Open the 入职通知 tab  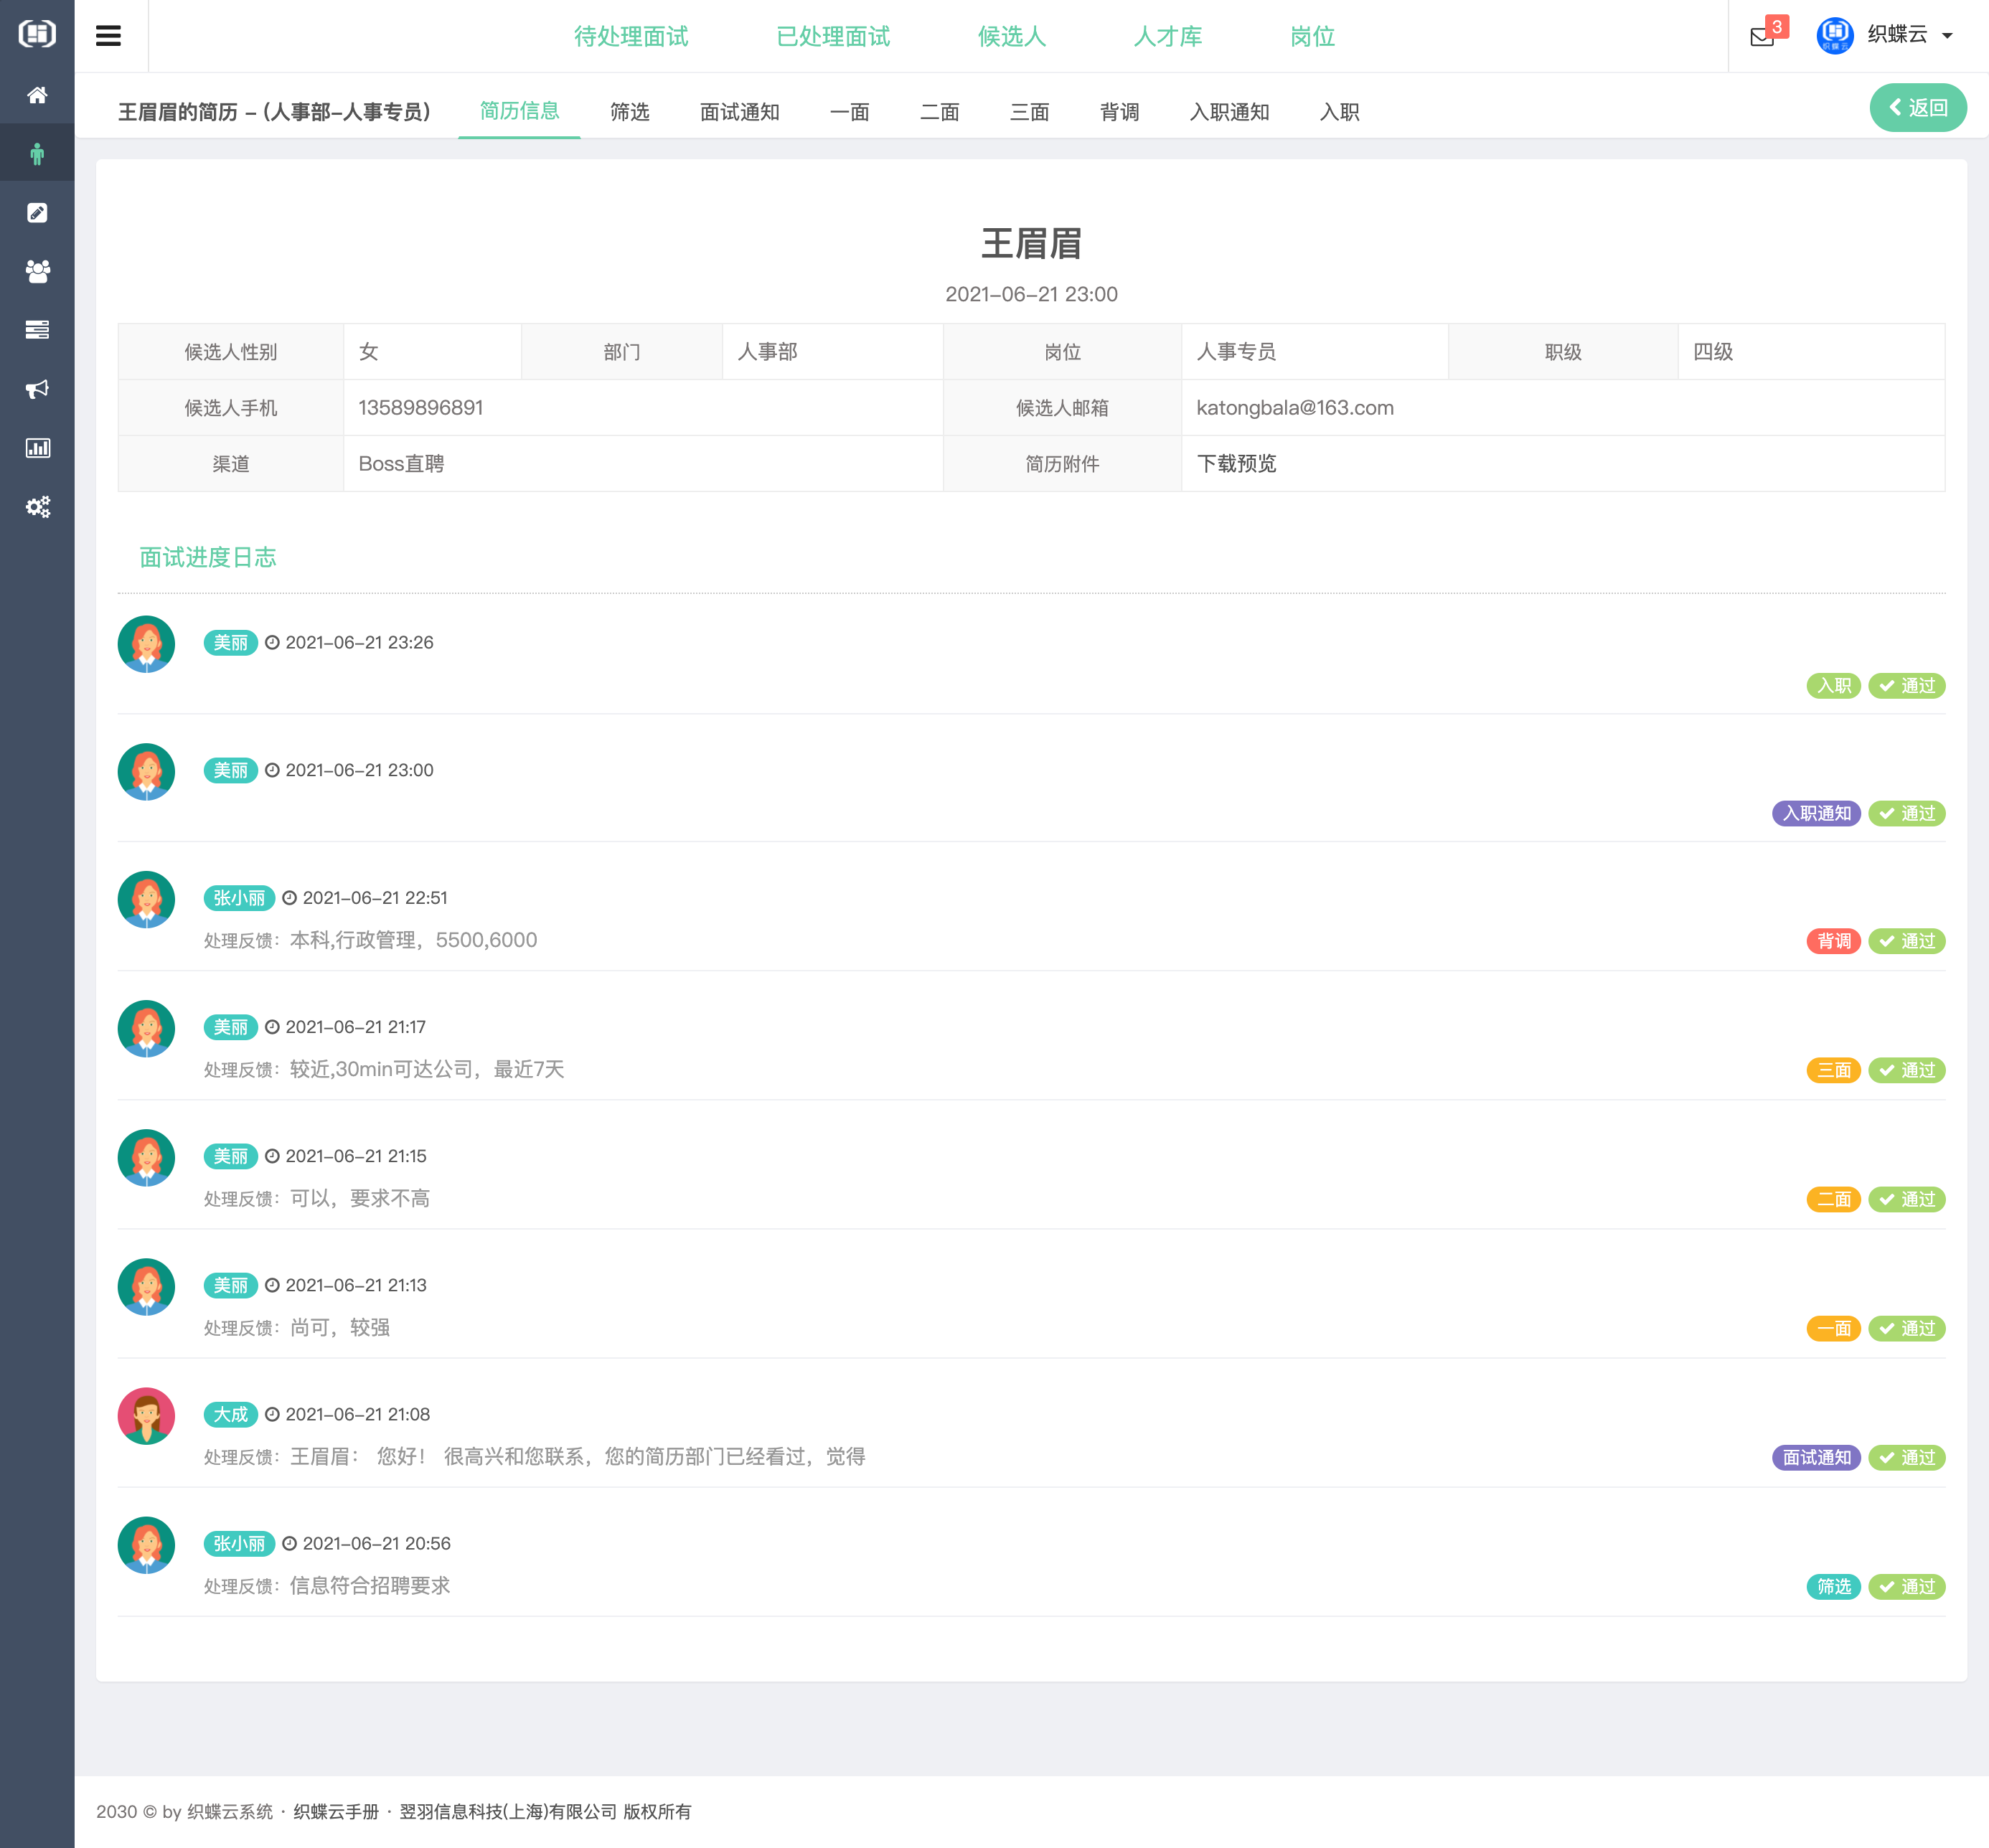pyautogui.click(x=1229, y=112)
